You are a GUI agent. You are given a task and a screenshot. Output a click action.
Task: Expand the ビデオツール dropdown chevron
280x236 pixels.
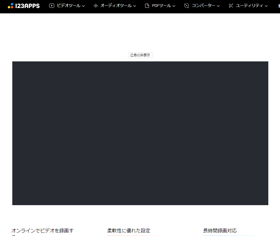click(x=83, y=6)
